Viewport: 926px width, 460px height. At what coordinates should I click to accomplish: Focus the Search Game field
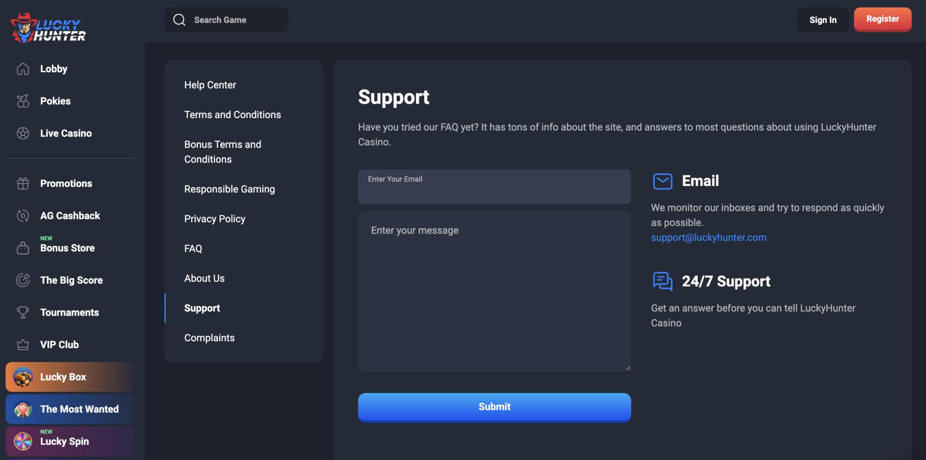[x=226, y=20]
